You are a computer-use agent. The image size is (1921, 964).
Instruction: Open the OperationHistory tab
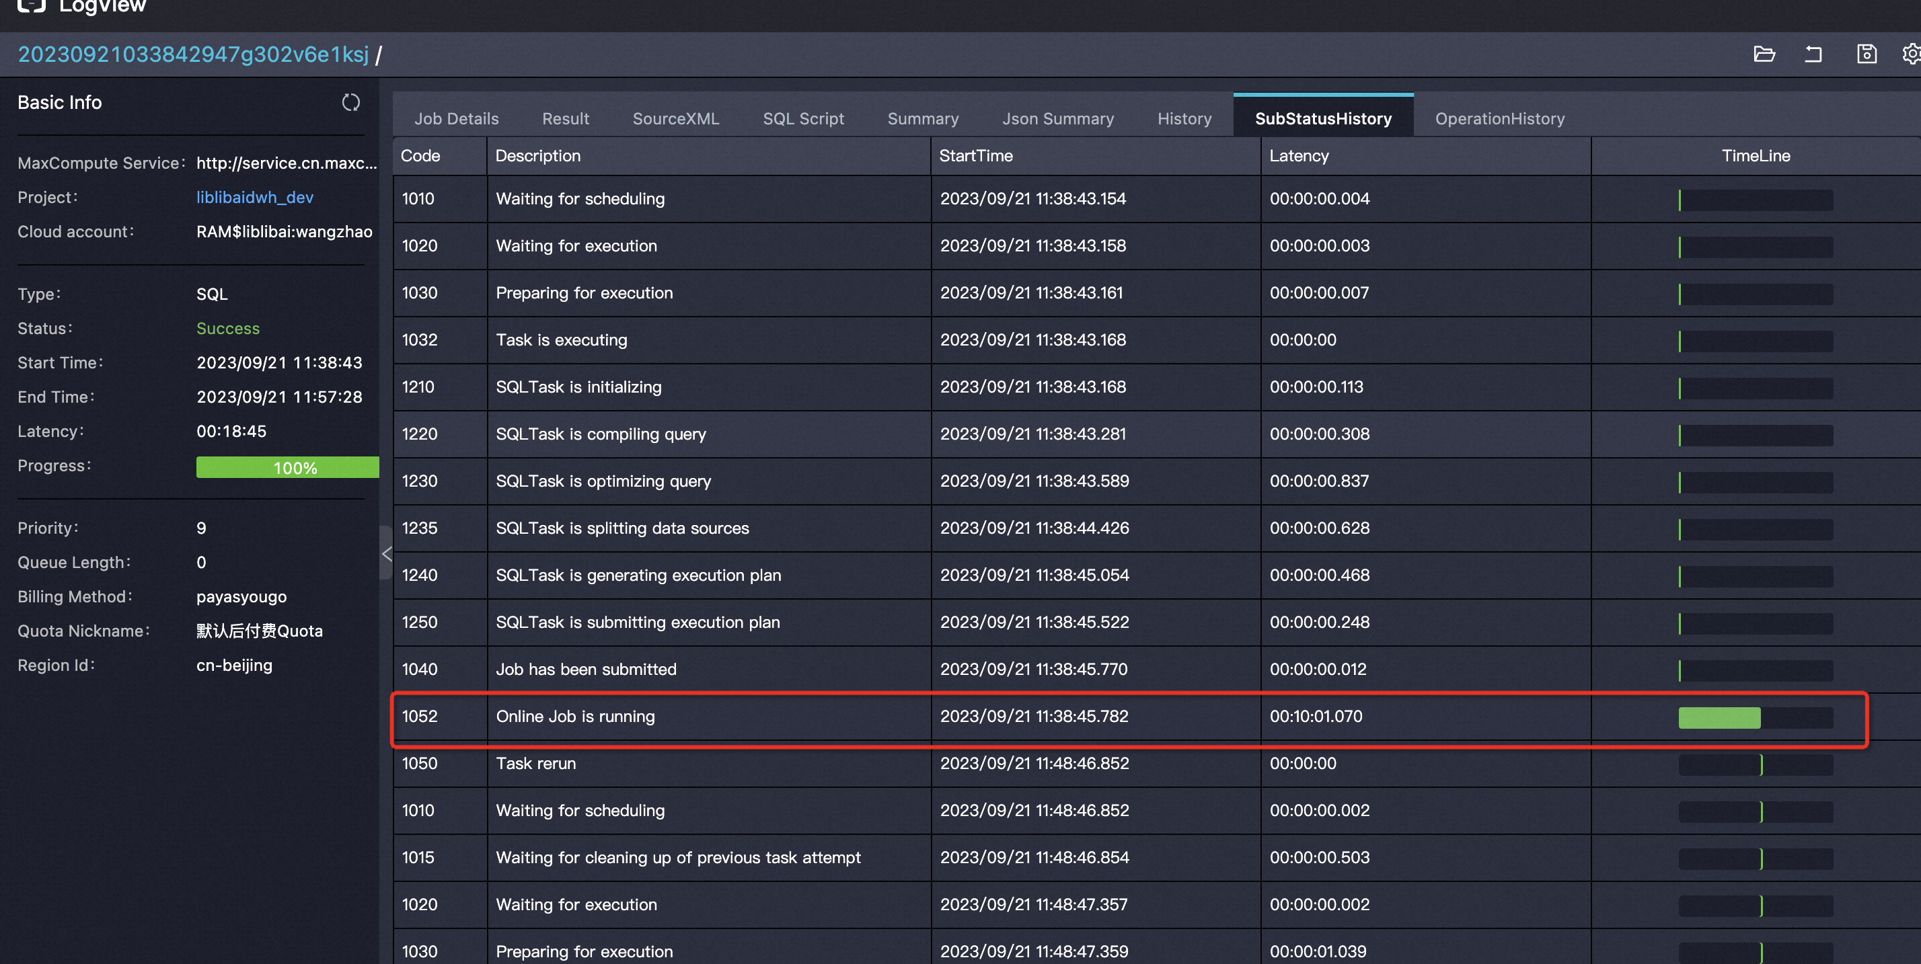(x=1500, y=118)
